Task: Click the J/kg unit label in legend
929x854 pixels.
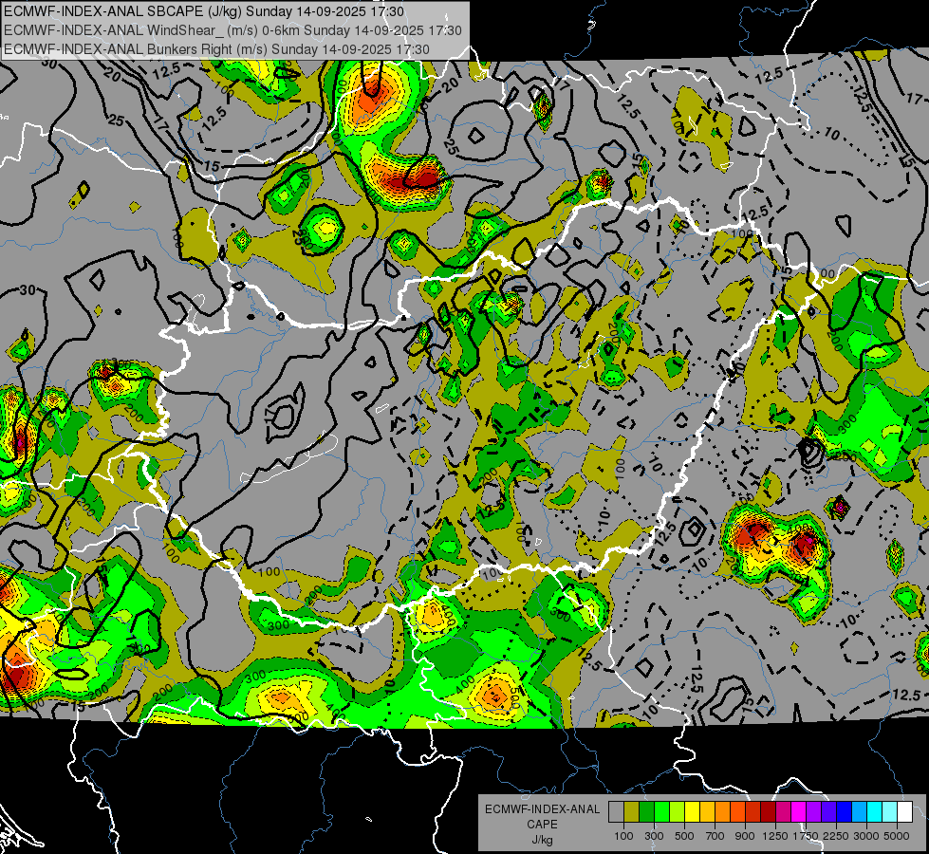Action: point(542,840)
